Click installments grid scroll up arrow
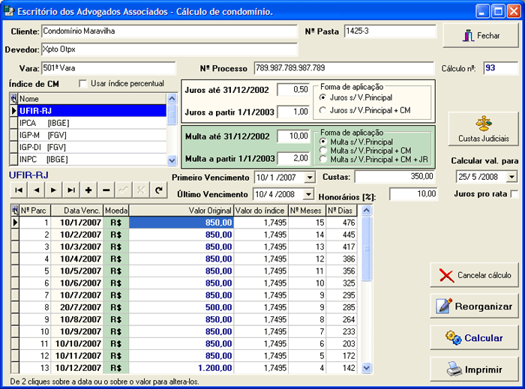Screen dimensions: 525x389 (x=367, y=211)
